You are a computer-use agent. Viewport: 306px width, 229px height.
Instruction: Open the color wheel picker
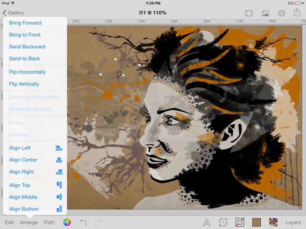[67, 222]
